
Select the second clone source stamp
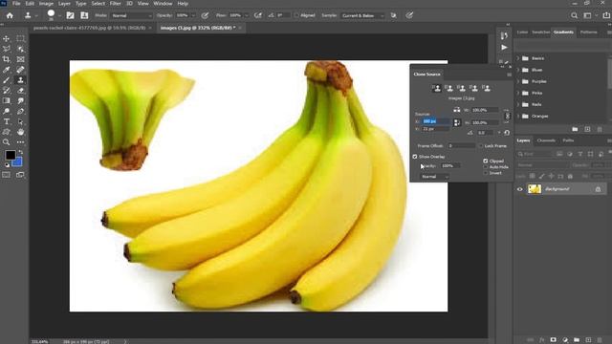click(x=448, y=88)
